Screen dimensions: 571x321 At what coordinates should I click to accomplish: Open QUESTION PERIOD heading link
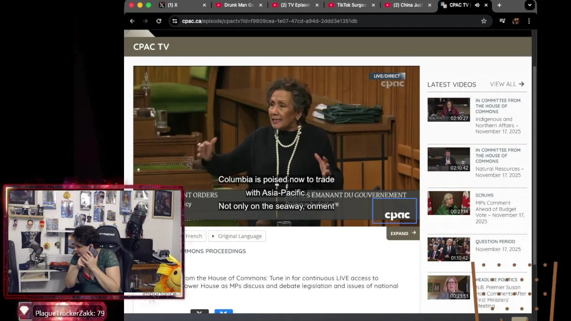(495, 242)
